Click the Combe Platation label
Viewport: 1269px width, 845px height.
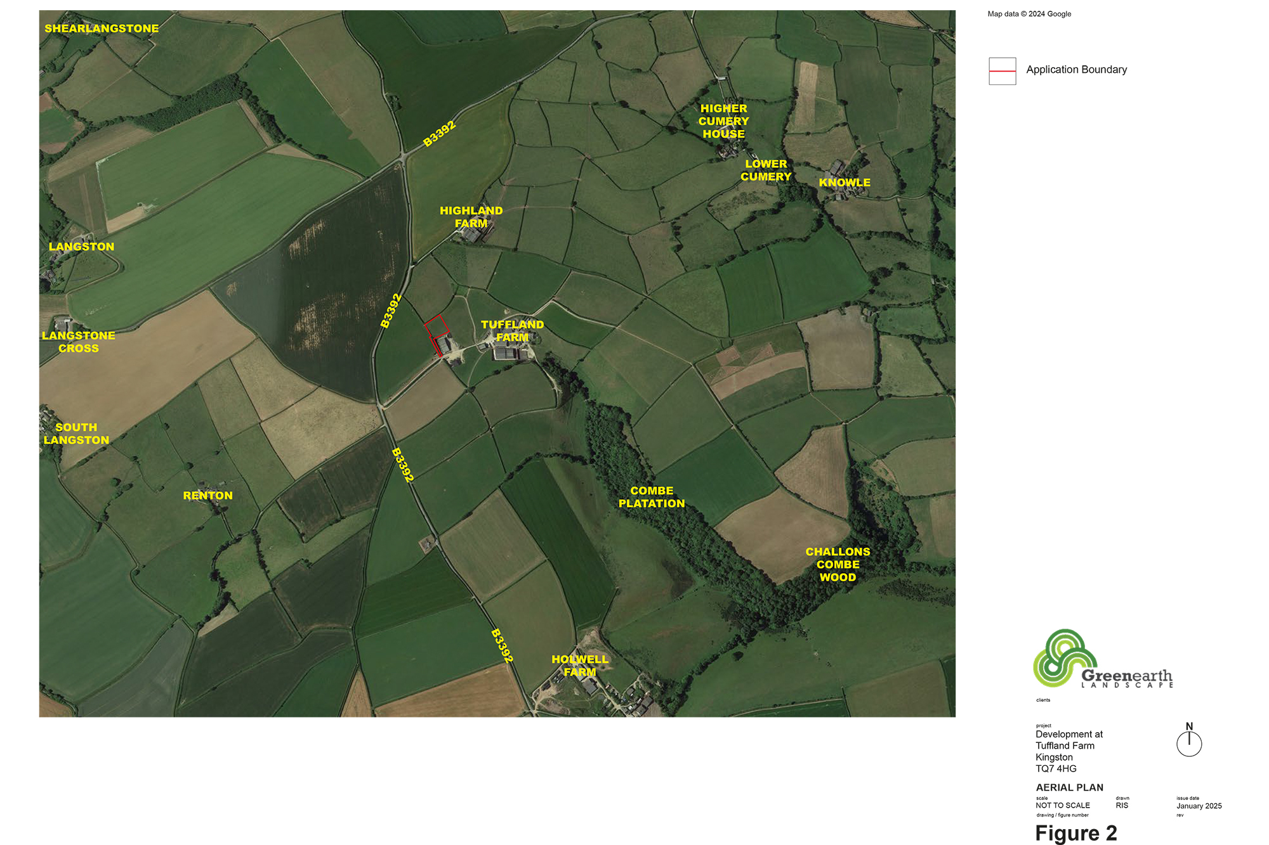[652, 497]
